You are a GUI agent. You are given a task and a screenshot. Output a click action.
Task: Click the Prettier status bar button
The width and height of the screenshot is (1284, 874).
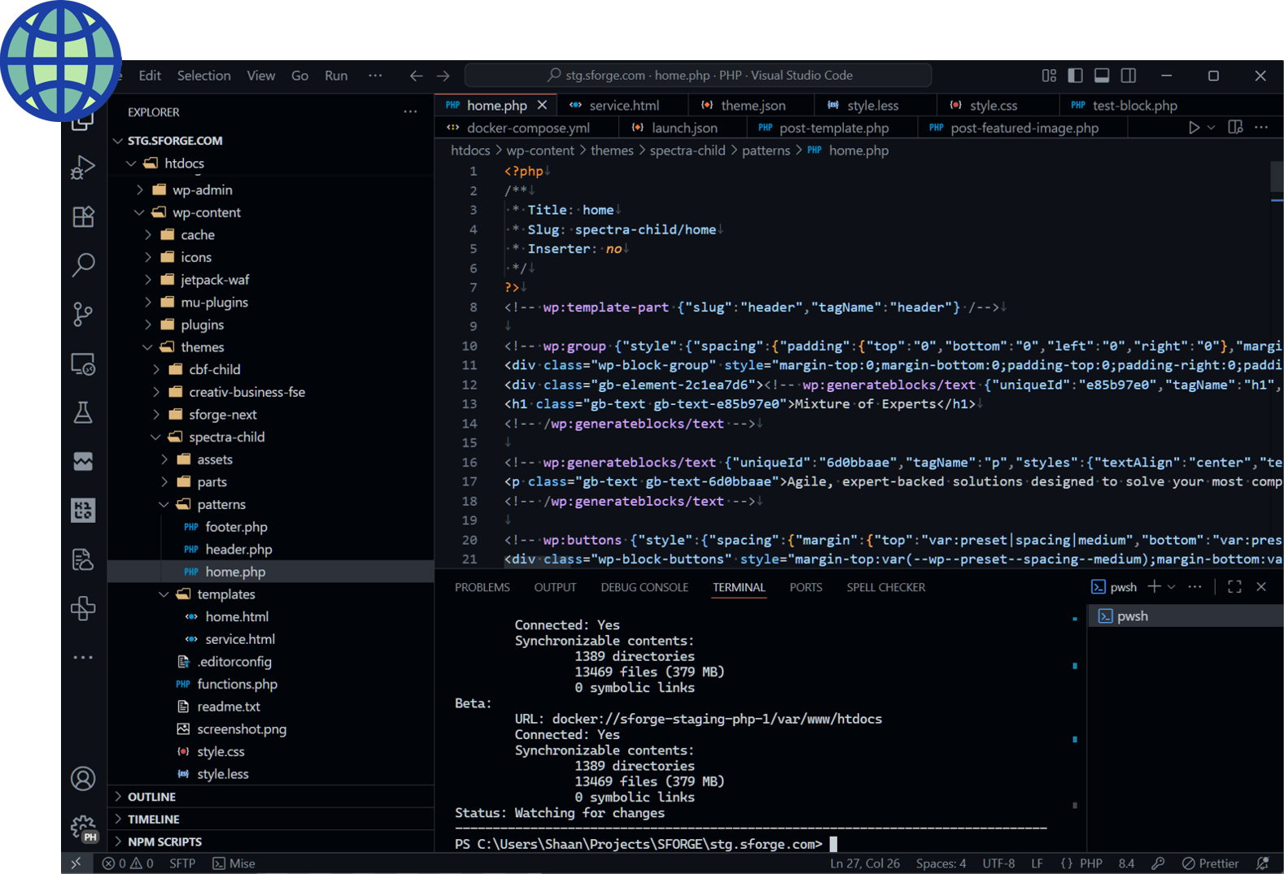(x=1210, y=863)
